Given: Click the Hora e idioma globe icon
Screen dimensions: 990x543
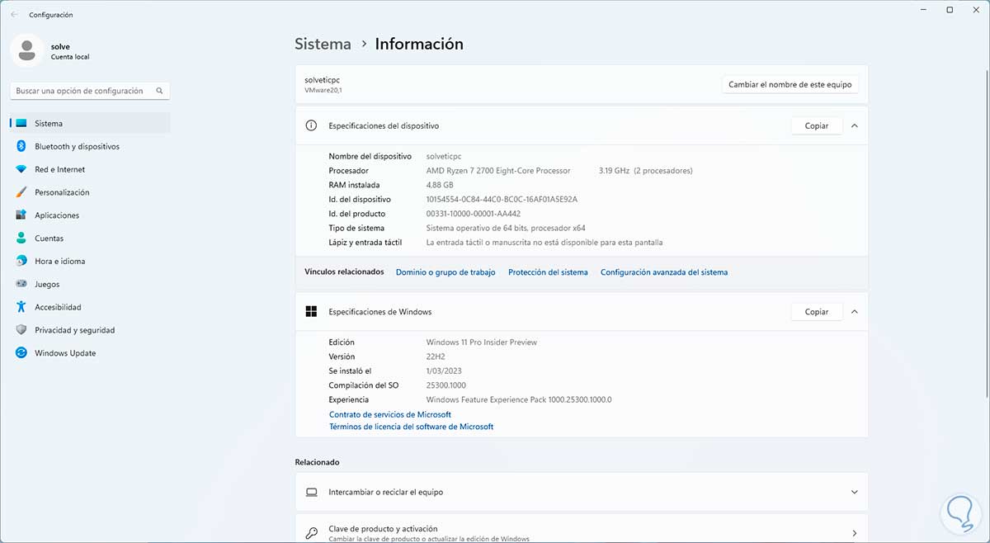Looking at the screenshot, I should tap(21, 261).
